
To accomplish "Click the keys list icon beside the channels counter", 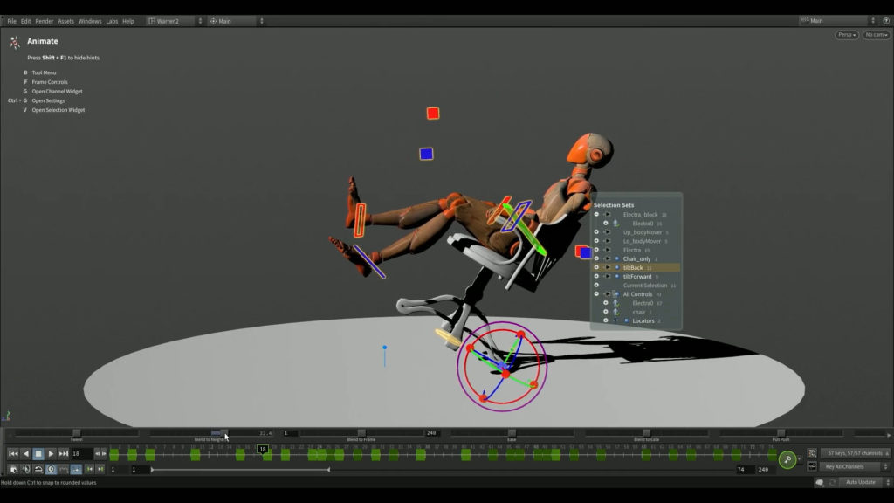I will point(812,454).
